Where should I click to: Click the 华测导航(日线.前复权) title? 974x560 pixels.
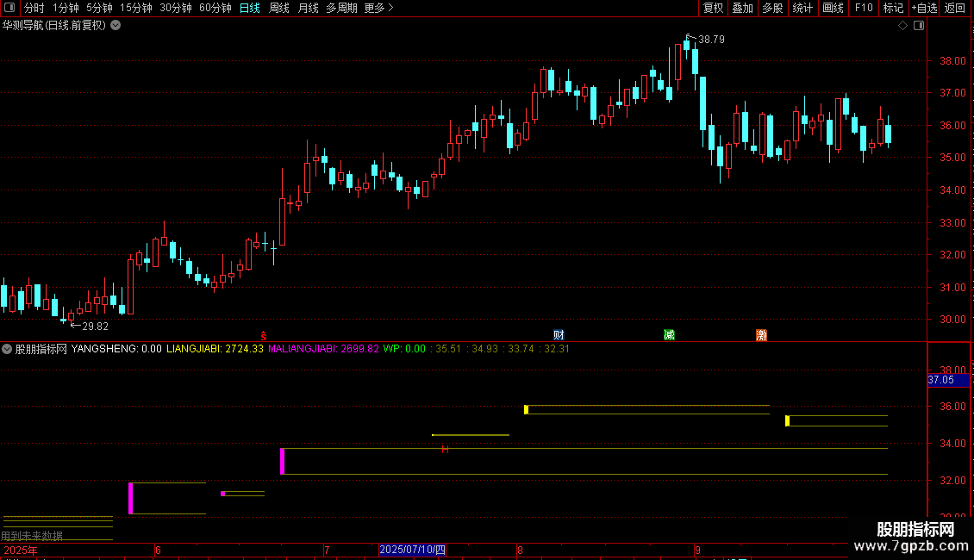point(54,26)
